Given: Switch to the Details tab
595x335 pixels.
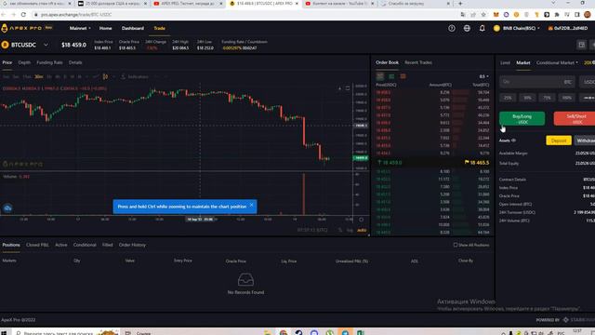Looking at the screenshot, I should [75, 62].
